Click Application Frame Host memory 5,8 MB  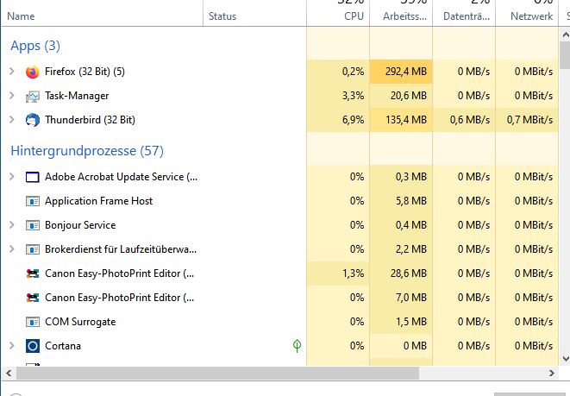(410, 201)
